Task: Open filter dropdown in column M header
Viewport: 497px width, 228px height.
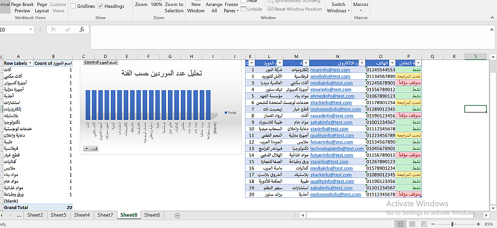Action: (x=307, y=63)
